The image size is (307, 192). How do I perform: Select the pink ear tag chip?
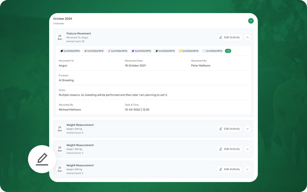coord(117,51)
